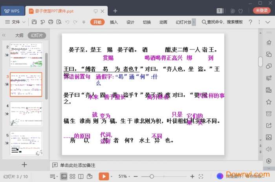Select the 幻灯片 thumbnail panel view
The width and height of the screenshot is (275, 182).
coord(38,35)
